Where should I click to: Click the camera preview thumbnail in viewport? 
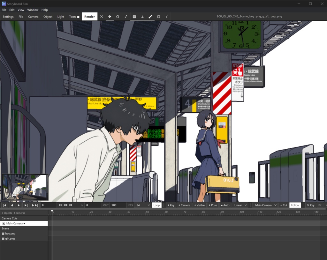click(x=25, y=187)
